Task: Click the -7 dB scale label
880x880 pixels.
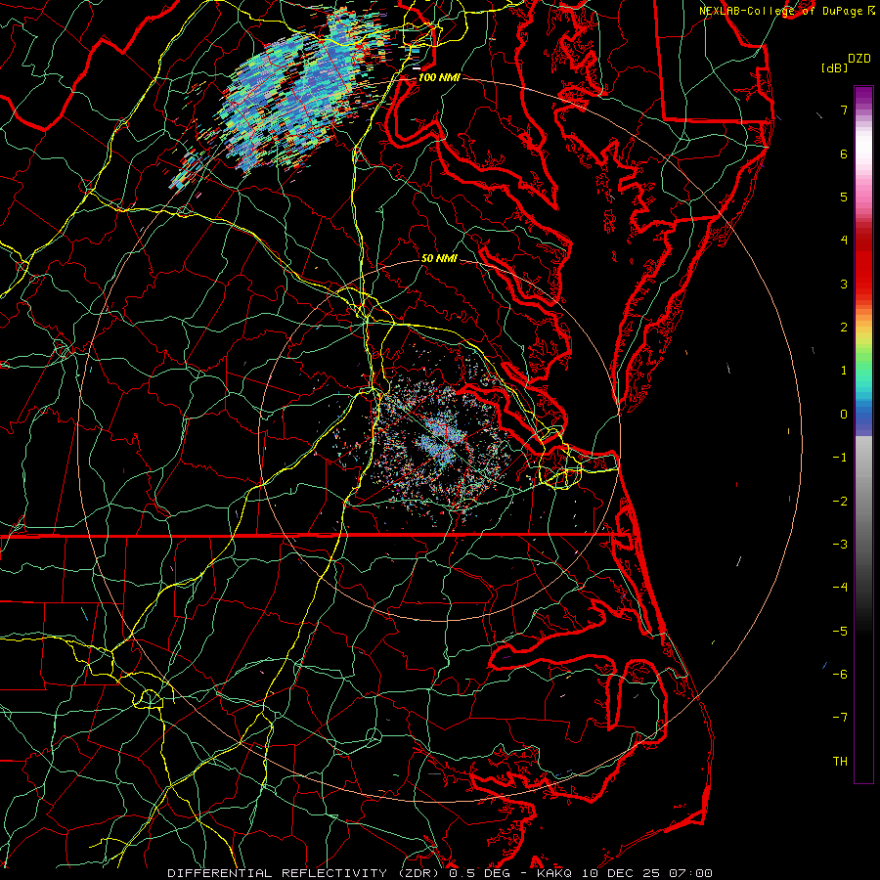Action: 840,718
